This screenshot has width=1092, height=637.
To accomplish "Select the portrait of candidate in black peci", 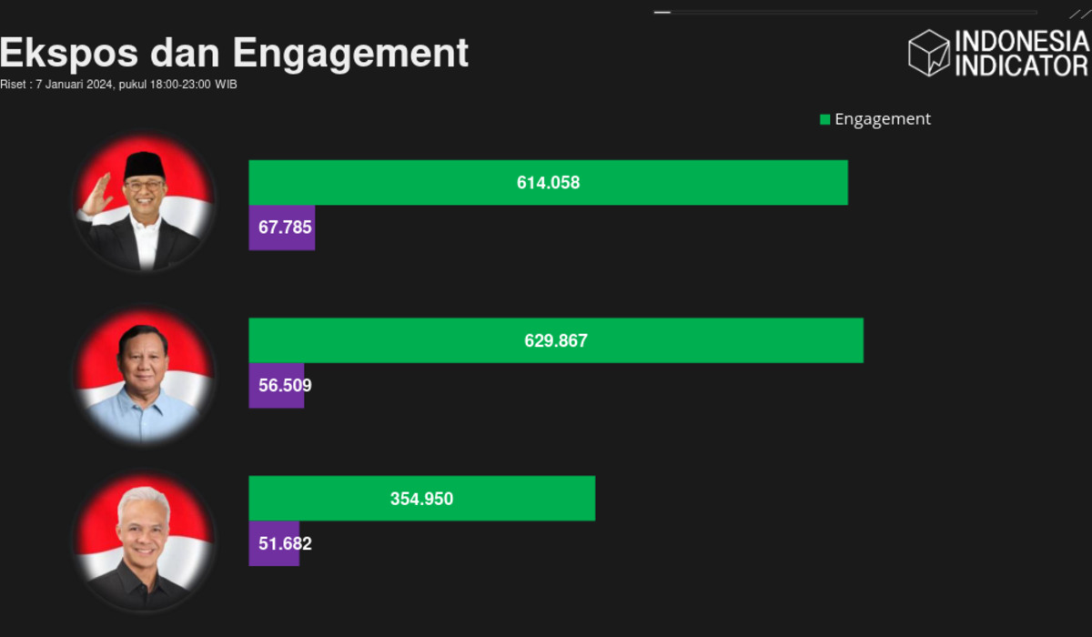I will 144,203.
